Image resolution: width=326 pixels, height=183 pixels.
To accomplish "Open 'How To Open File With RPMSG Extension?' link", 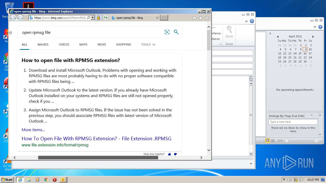I will 97,139.
